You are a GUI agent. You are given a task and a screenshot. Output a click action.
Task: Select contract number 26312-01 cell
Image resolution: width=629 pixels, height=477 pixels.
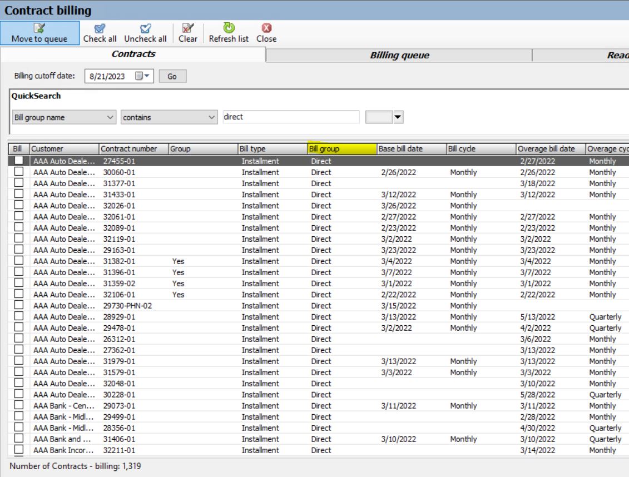pyautogui.click(x=119, y=339)
